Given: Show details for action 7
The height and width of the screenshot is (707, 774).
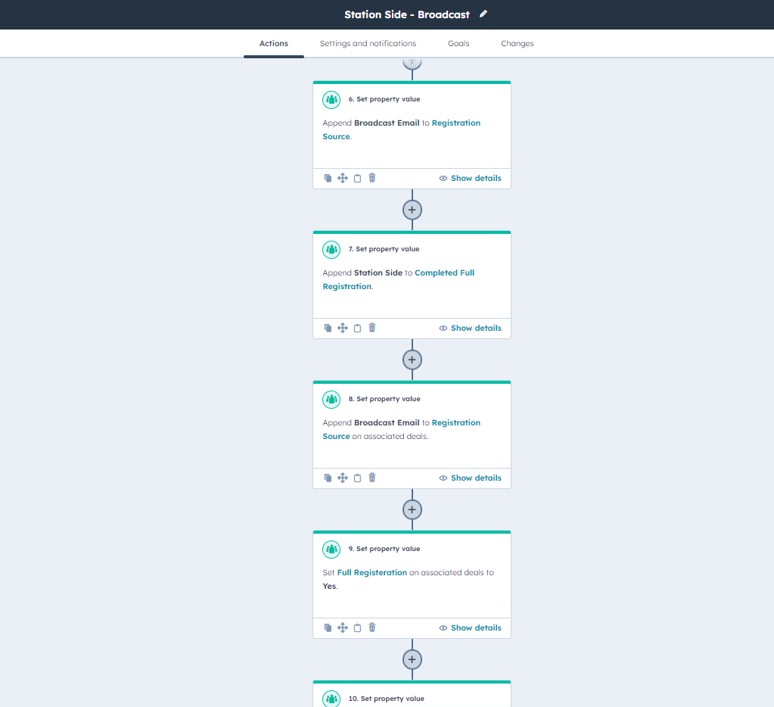Looking at the screenshot, I should coord(470,328).
